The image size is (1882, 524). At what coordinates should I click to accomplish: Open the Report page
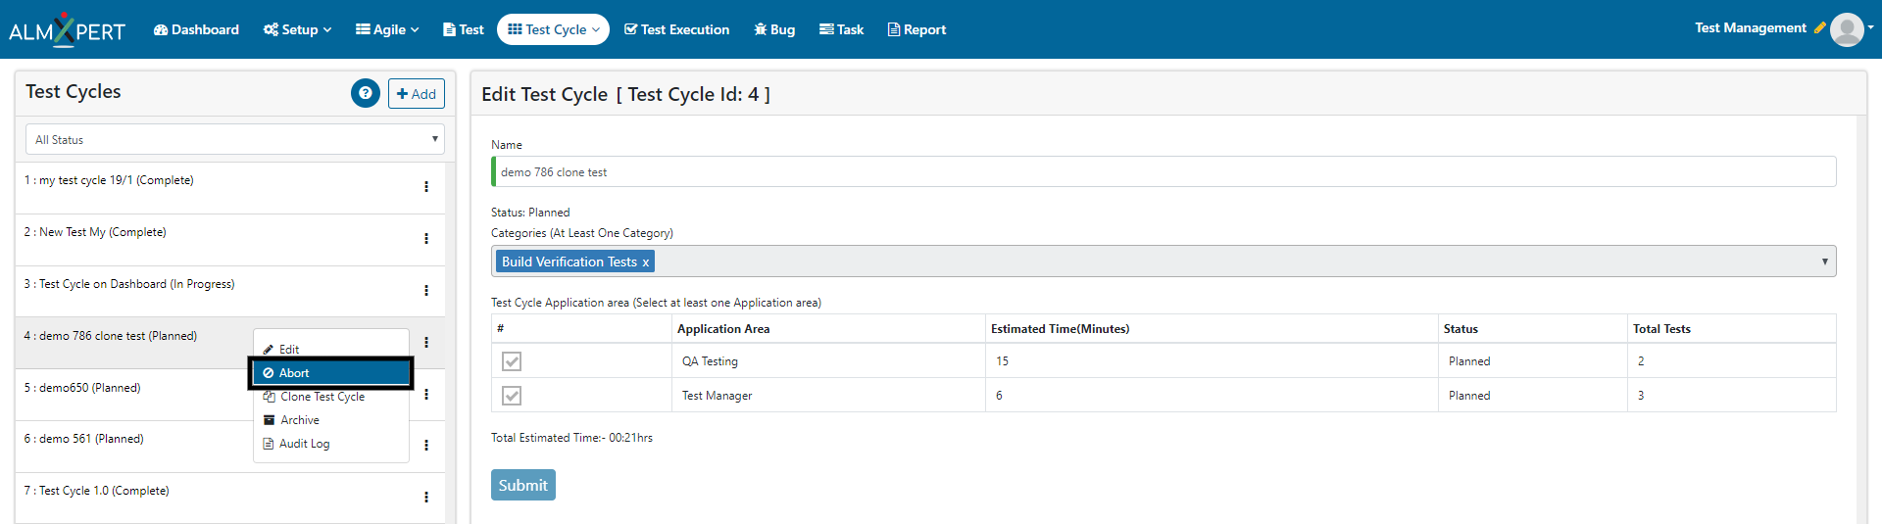[x=916, y=29]
